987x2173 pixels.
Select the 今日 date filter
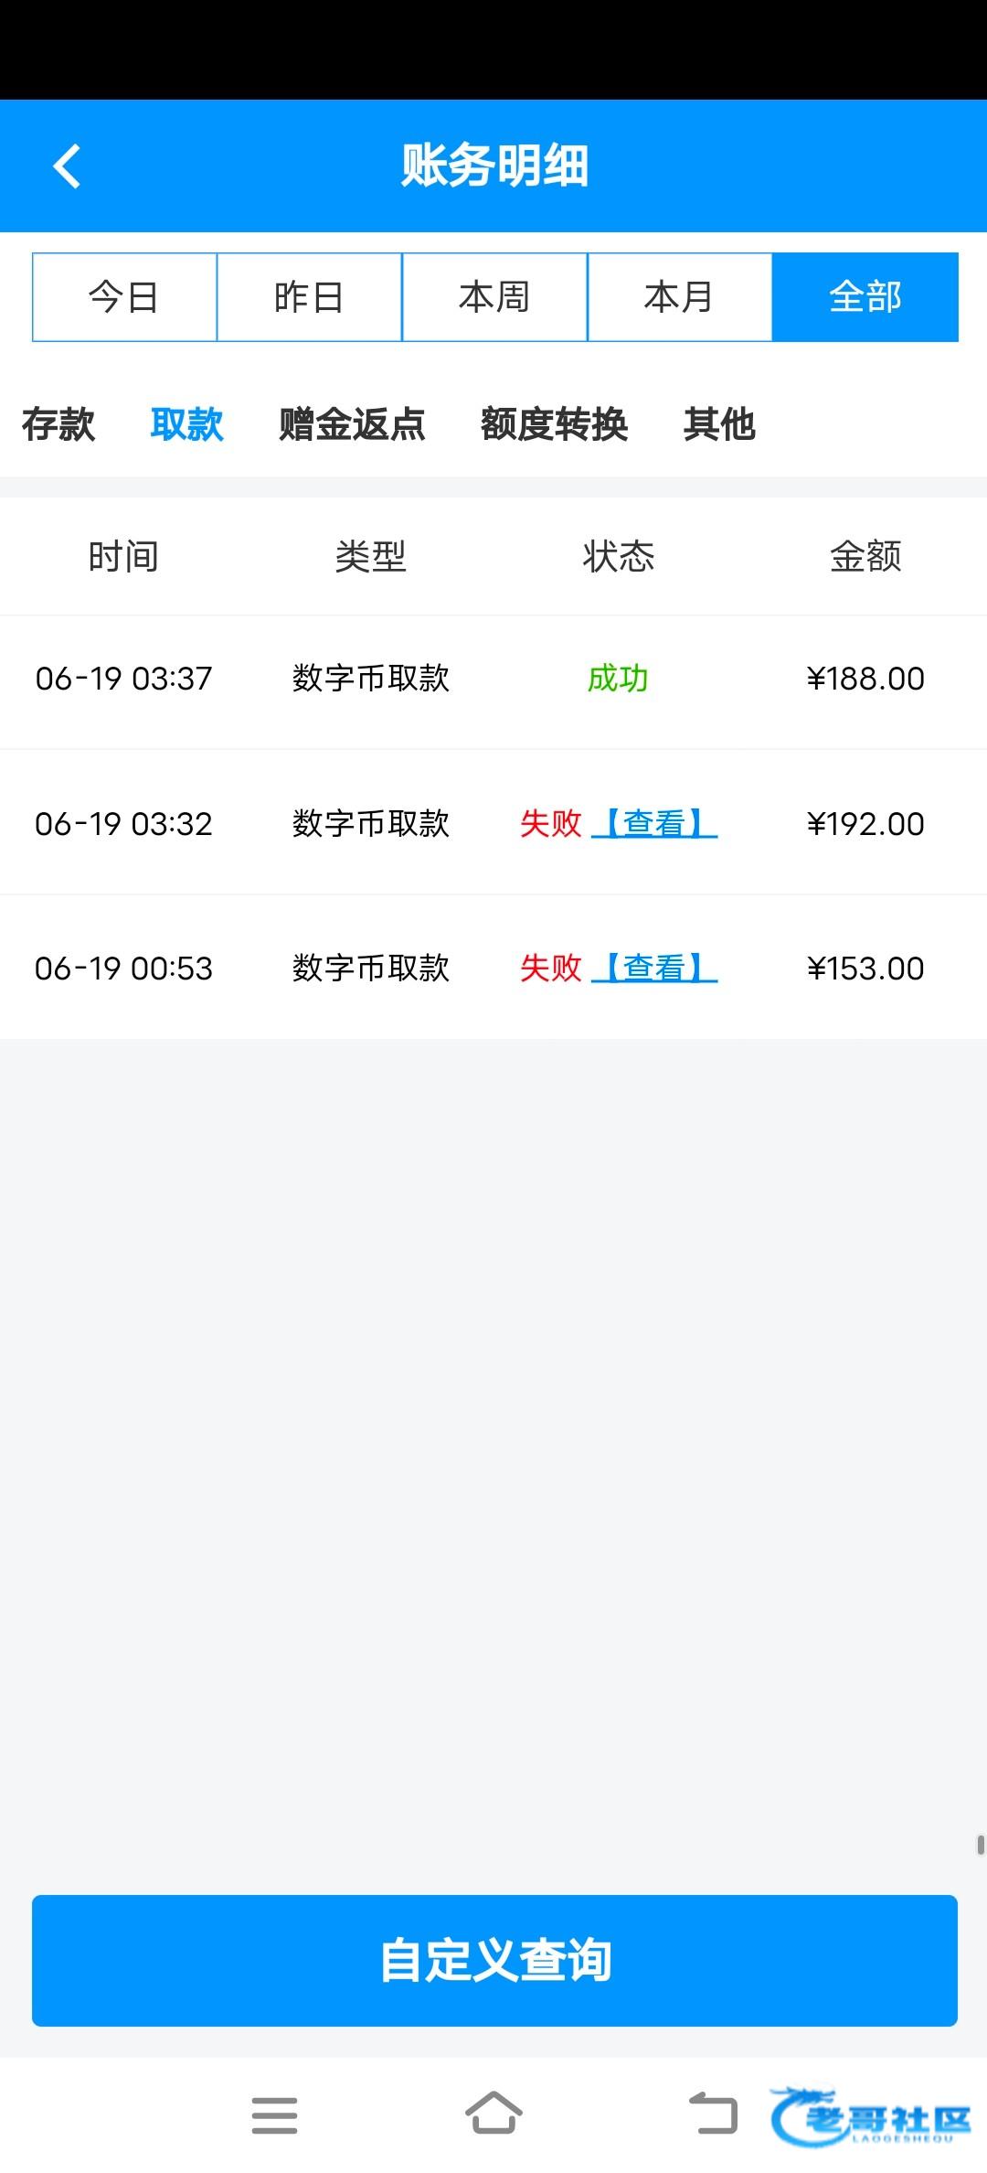124,297
